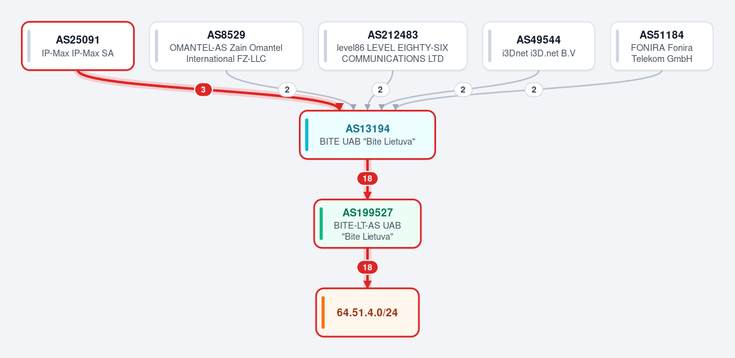Click the red badge labeled 3

203,90
